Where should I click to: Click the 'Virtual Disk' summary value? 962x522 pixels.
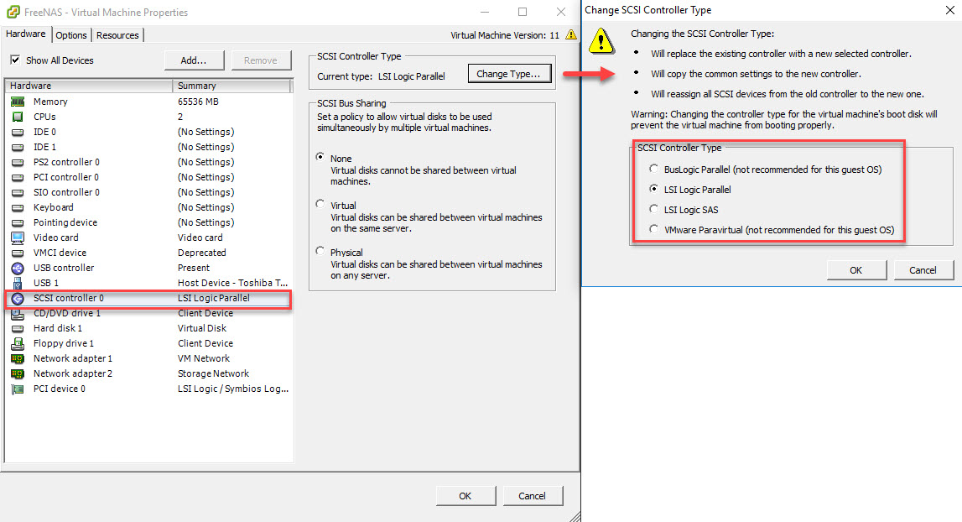click(x=202, y=328)
